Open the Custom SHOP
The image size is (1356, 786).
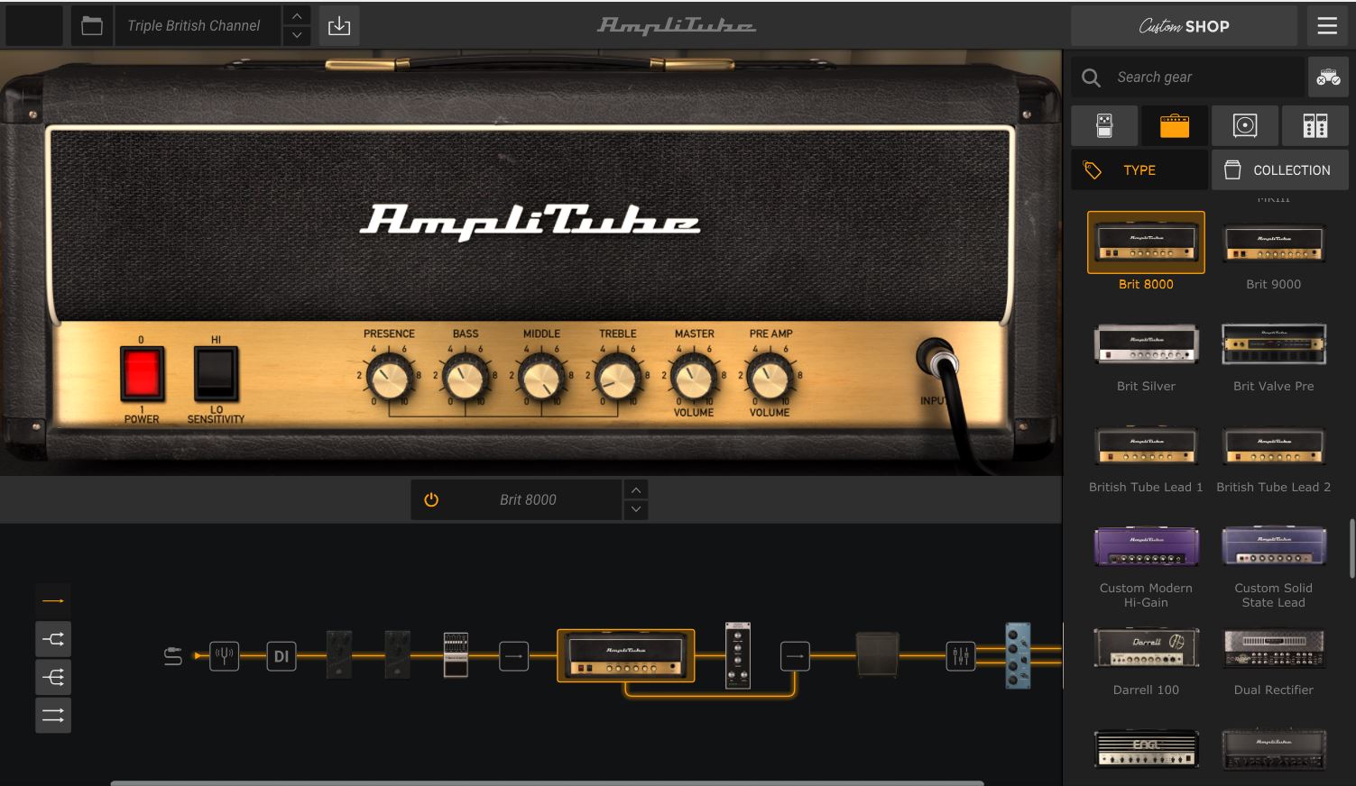click(x=1184, y=26)
